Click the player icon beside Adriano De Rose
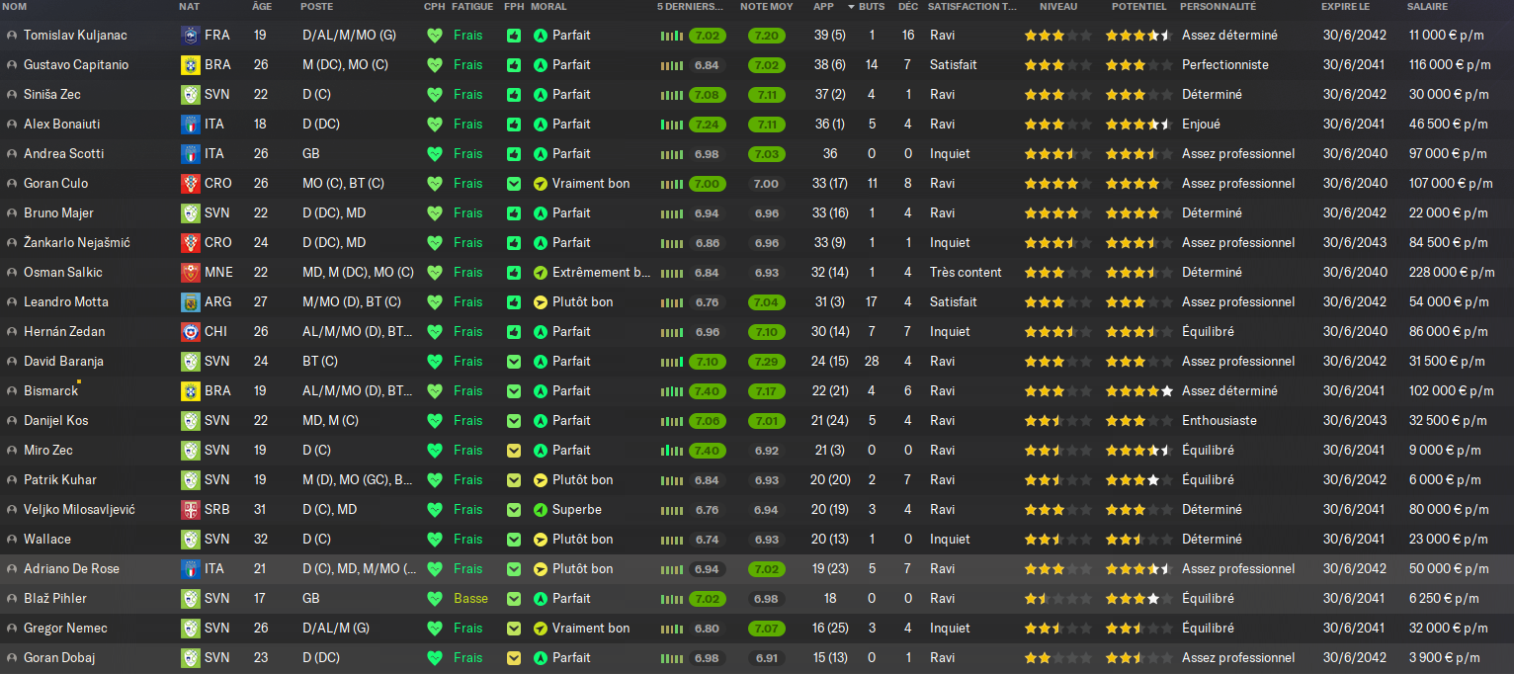Viewport: 1514px width, 674px height. click(11, 569)
